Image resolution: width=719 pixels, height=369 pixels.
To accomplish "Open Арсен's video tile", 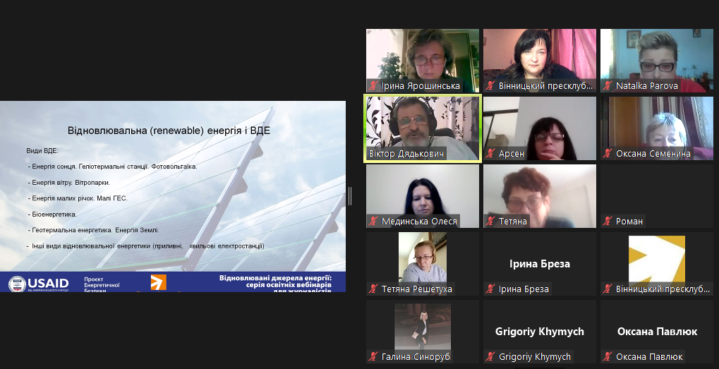I will (540, 128).
